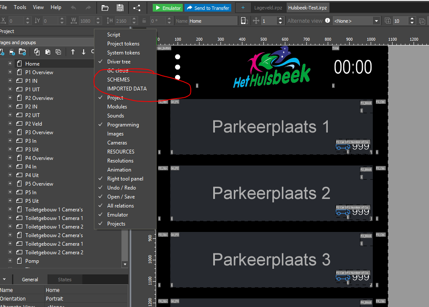Viewport: 429px width, 307px height.
Task: Expand the Pomp tree node
Action: point(10,261)
